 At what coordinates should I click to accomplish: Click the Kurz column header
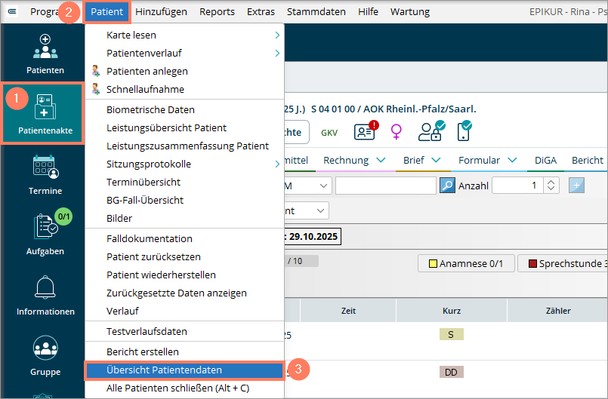coord(452,311)
